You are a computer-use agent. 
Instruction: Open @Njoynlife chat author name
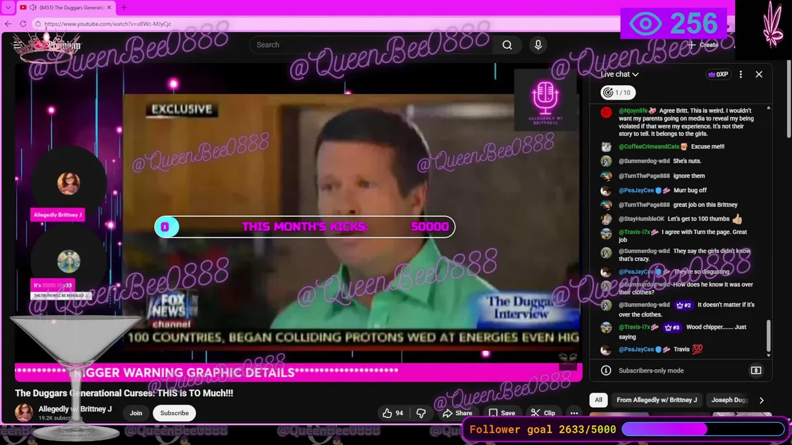tap(634, 111)
